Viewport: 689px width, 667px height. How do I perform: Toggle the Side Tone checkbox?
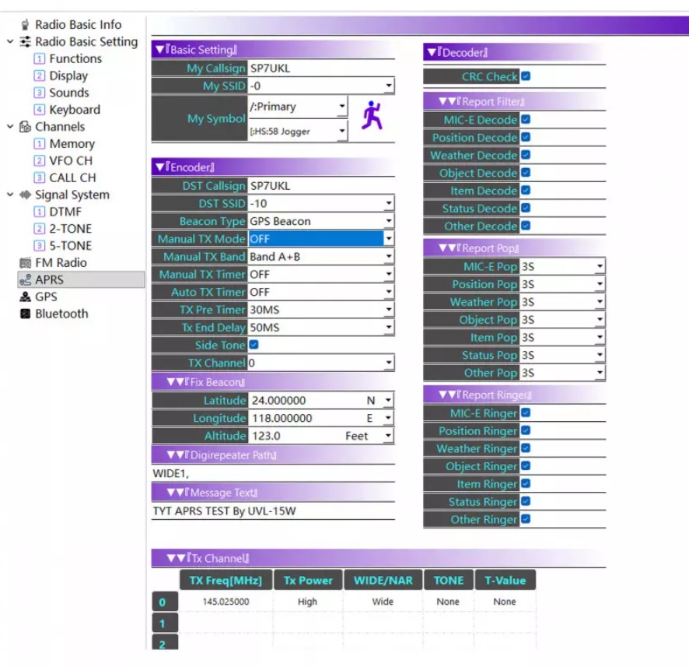pos(254,345)
